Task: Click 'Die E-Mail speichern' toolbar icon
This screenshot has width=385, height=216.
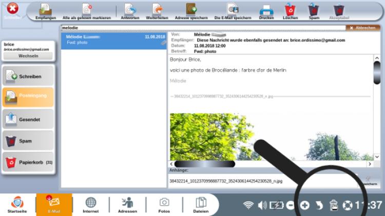Action: [x=233, y=11]
